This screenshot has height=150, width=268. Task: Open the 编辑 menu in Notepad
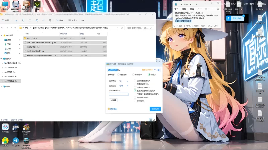pos(184,9)
